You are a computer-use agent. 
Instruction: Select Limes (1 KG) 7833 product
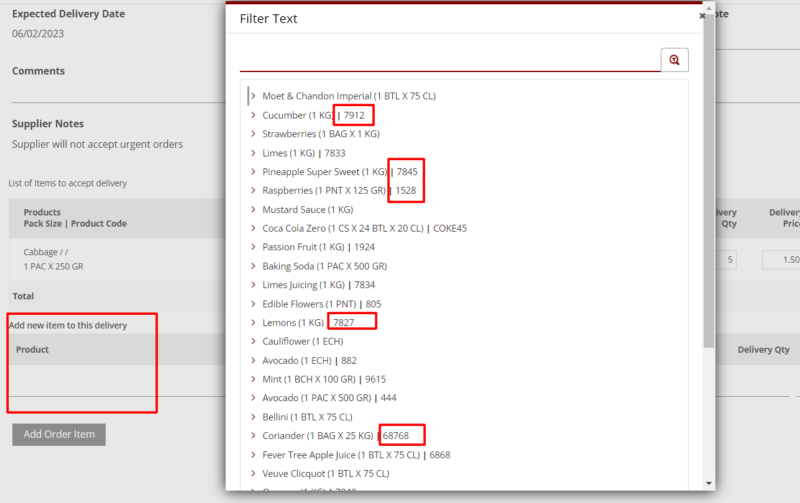(303, 153)
